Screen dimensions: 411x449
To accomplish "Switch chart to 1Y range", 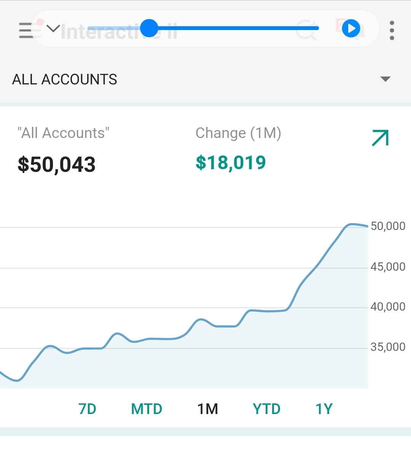I will tap(324, 409).
